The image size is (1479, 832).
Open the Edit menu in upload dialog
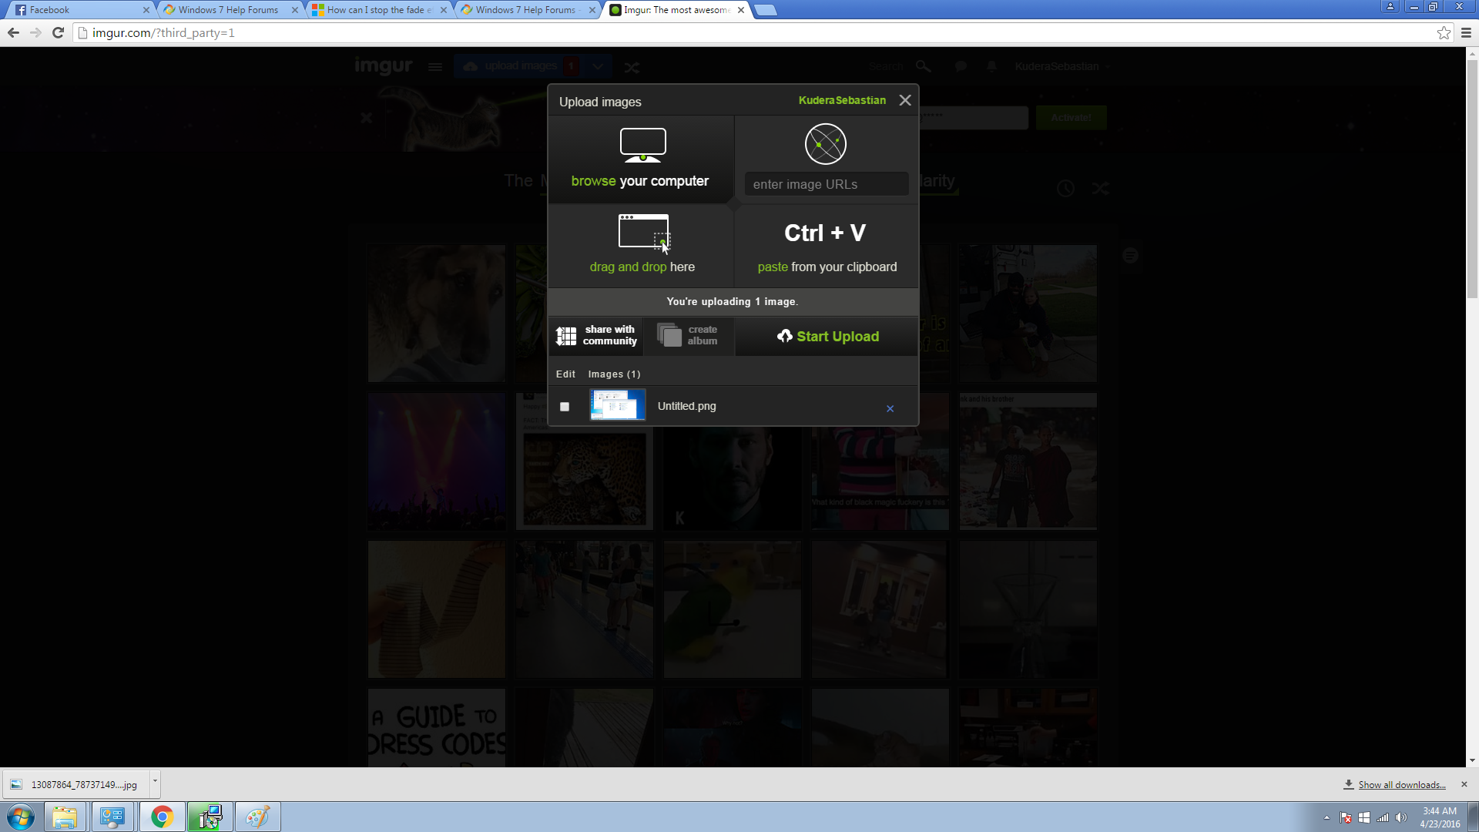pos(565,374)
